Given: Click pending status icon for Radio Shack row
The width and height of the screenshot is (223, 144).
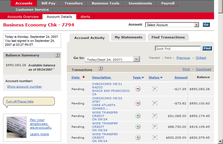Looking at the screenshot, I should click(155, 89).
